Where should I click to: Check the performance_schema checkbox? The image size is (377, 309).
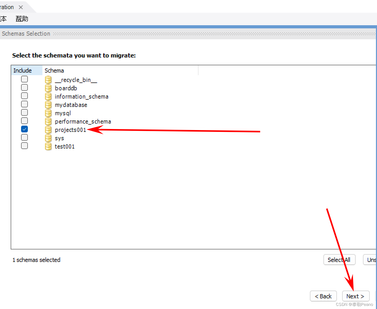click(24, 121)
